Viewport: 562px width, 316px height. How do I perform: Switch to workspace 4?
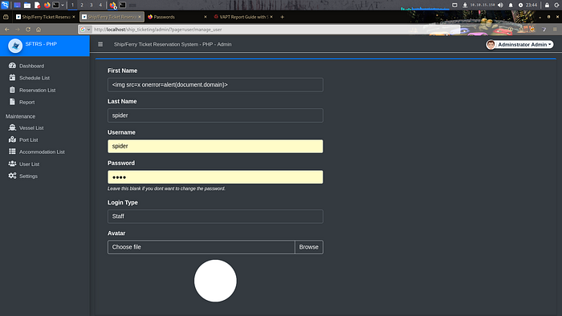pos(100,5)
